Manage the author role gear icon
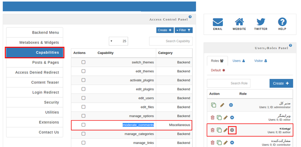 coord(232,130)
